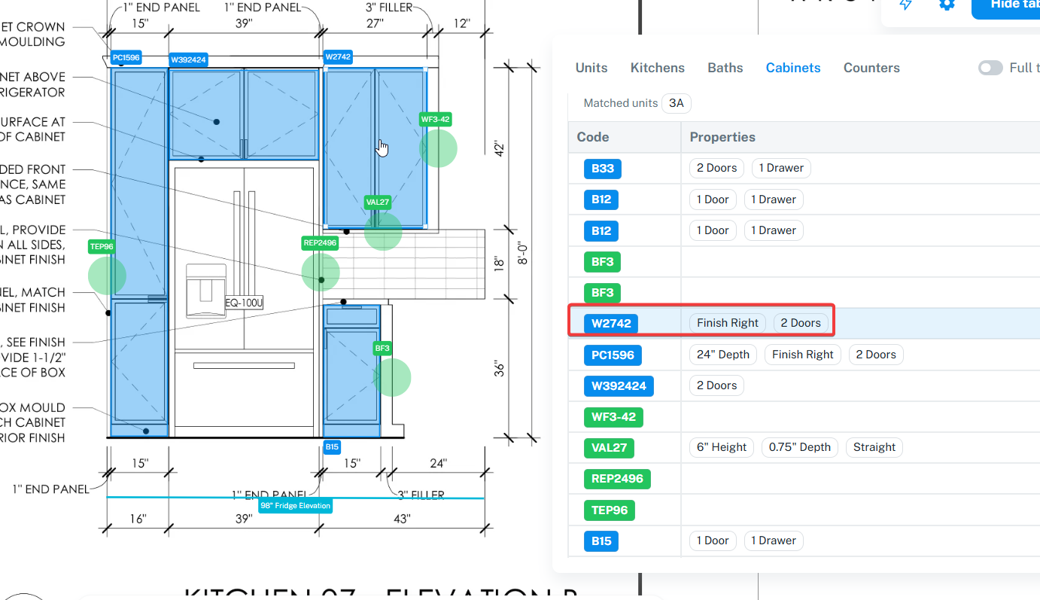Click the 3A matched unit chip
The image size is (1040, 600).
(x=677, y=103)
